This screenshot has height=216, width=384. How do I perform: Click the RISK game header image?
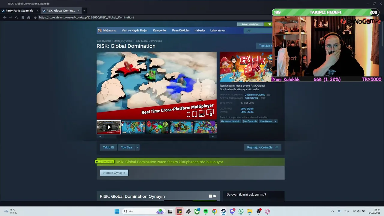point(246,67)
